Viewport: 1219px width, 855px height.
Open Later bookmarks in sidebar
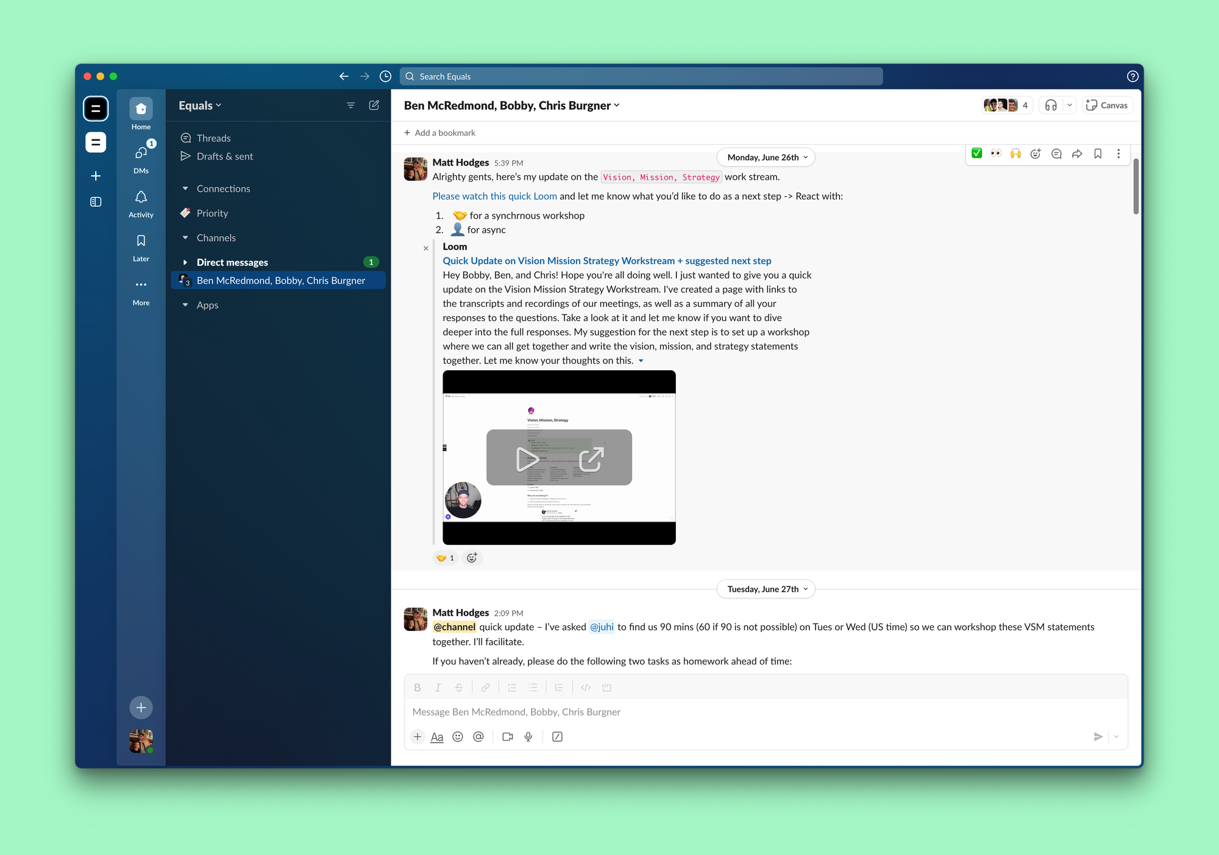[x=141, y=247]
